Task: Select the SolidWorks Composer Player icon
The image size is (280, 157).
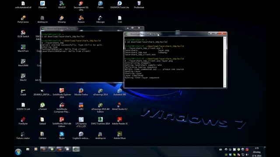Action: tap(62, 108)
